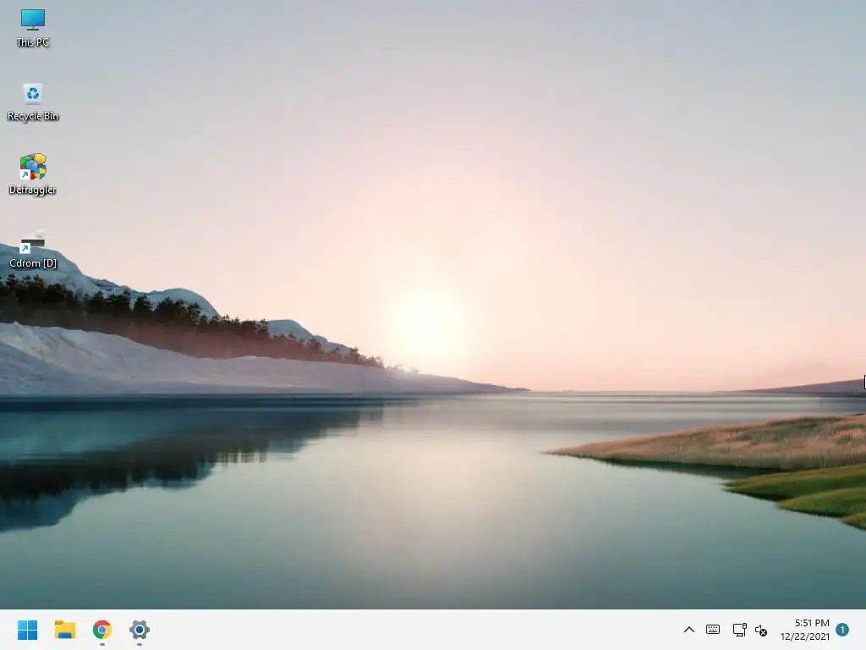866x650 pixels.
Task: Click the "This PC" icon label
Action: pyautogui.click(x=33, y=42)
